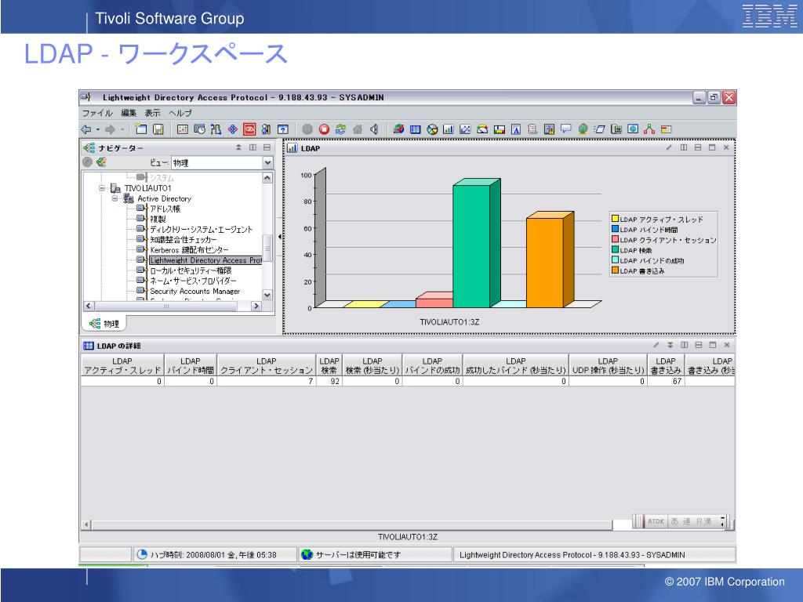Open the Properties editor toolbar icon

pyautogui.click(x=182, y=129)
